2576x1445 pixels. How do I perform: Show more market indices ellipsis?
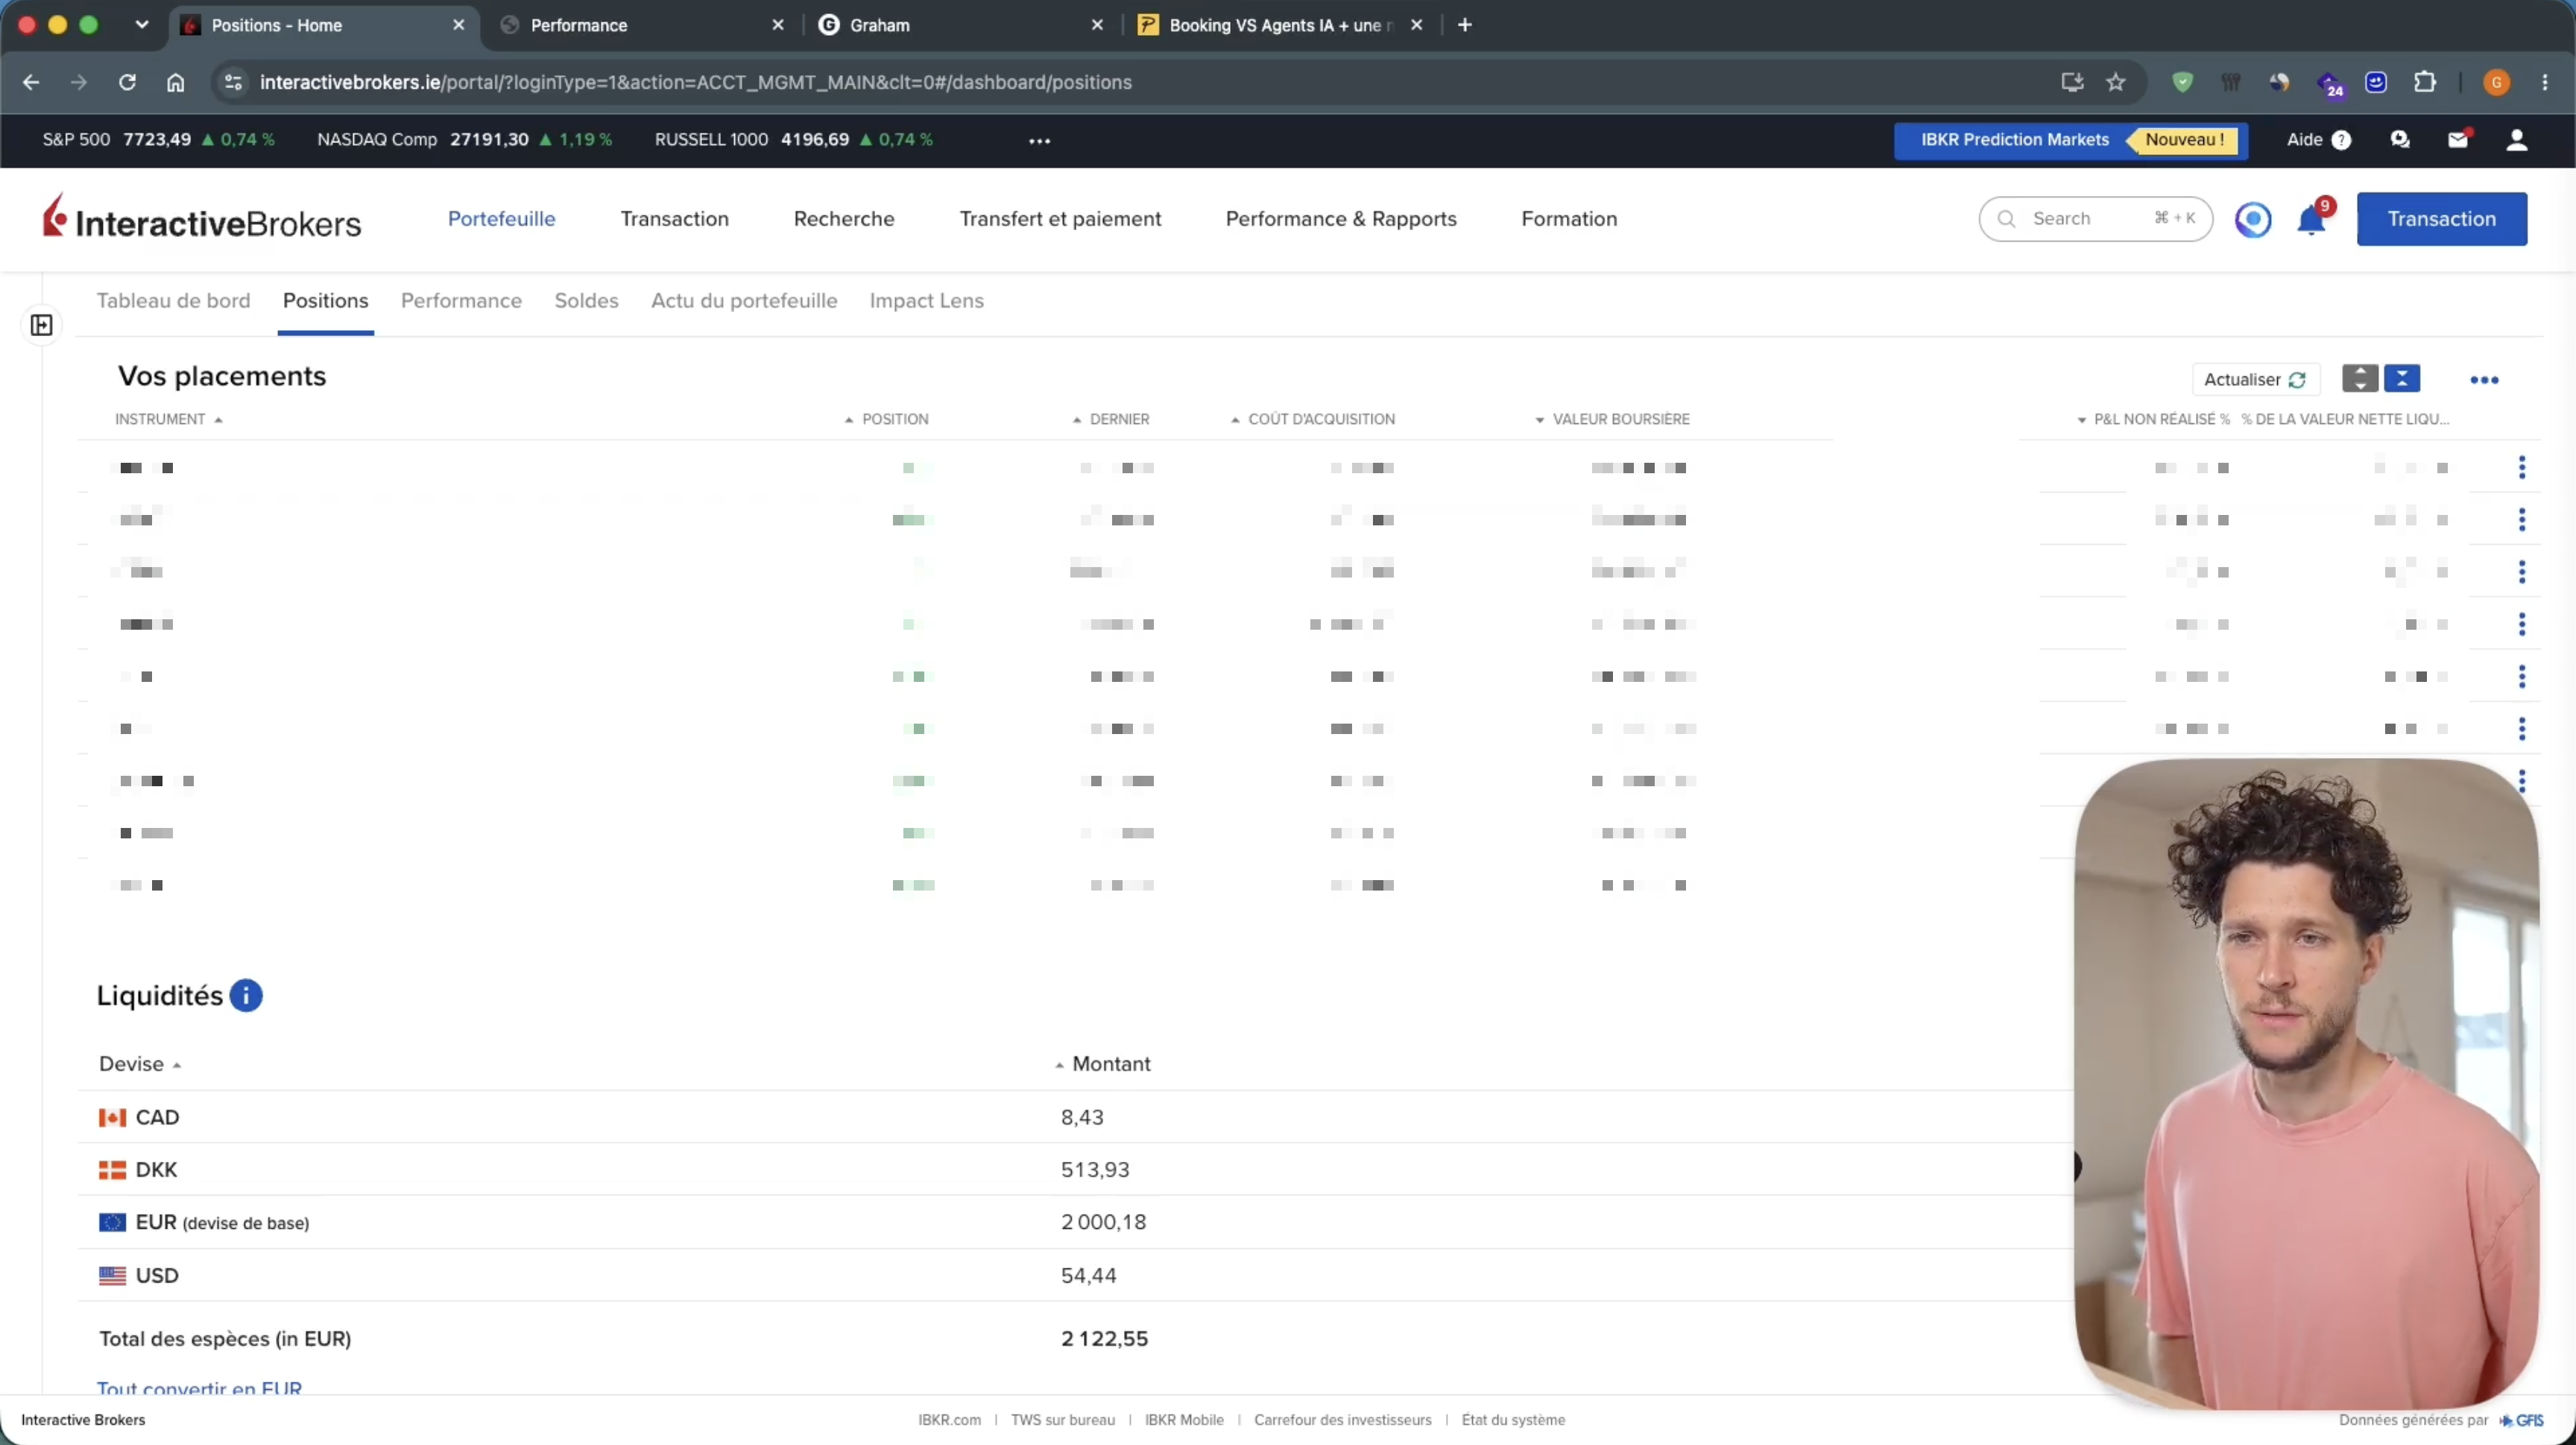point(1040,141)
